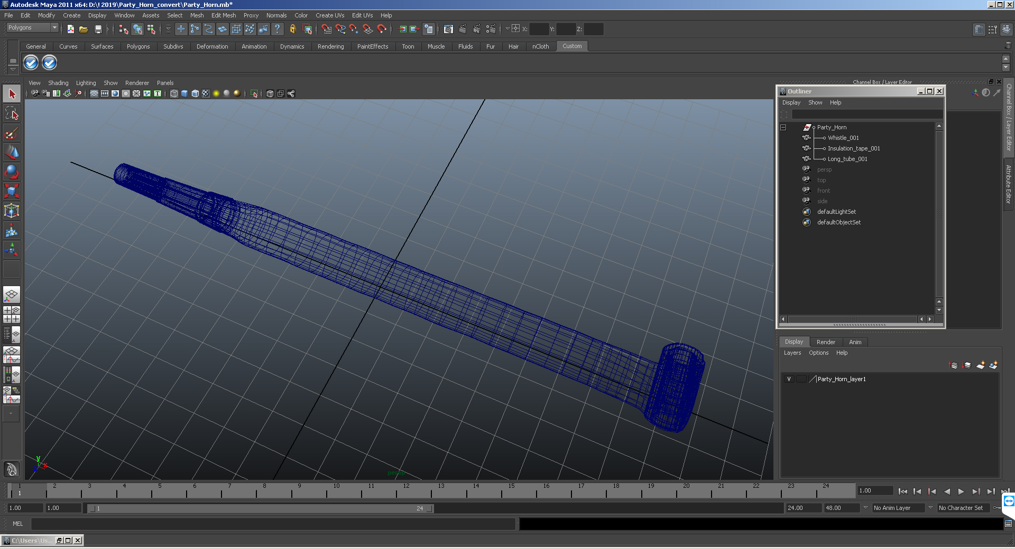
Task: Save scene disk icon in status line
Action: pyautogui.click(x=98, y=29)
